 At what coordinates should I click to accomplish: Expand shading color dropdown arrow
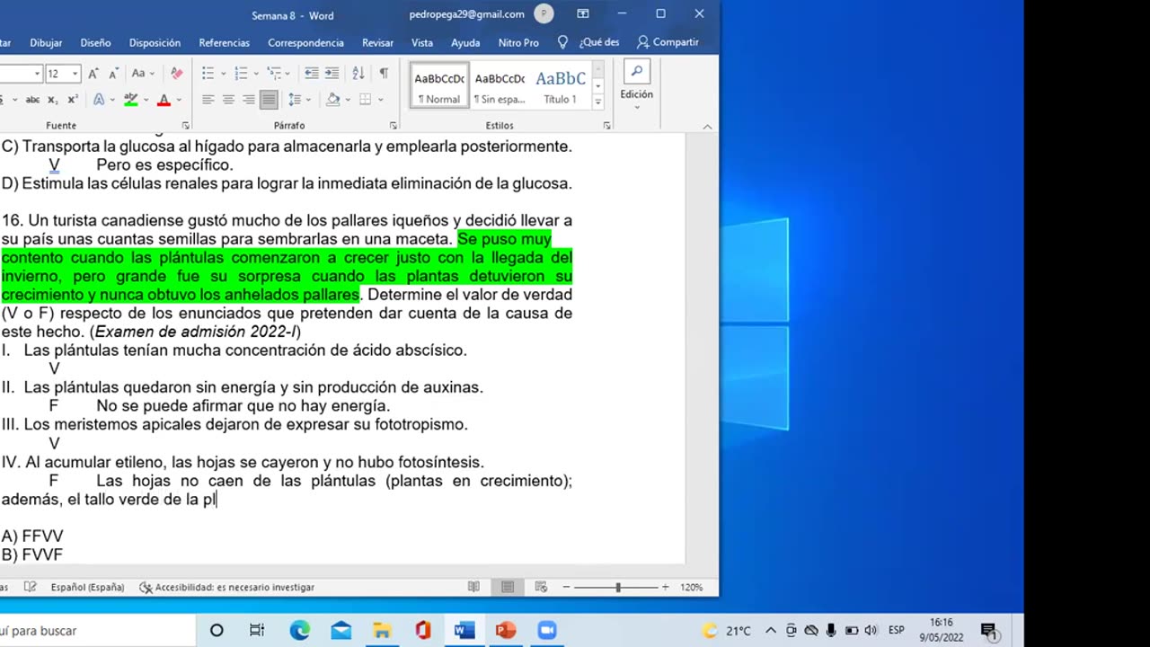click(x=346, y=100)
